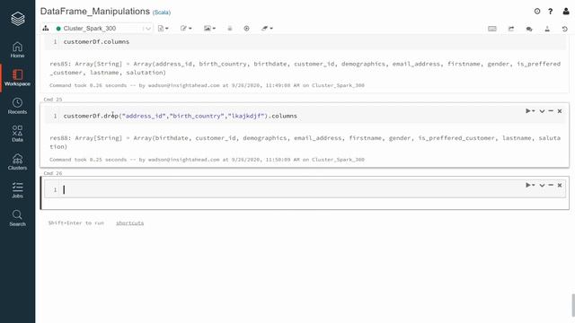Viewport: 575px width, 323px height.
Task: Open Run cell dropdown for Cmd 25
Action: coord(530,111)
